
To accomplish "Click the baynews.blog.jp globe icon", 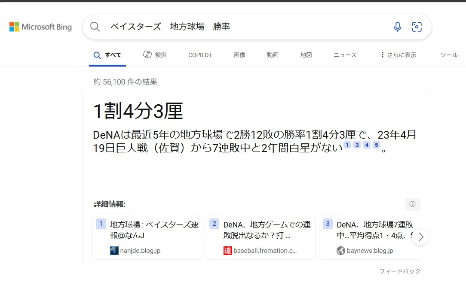I will (341, 251).
